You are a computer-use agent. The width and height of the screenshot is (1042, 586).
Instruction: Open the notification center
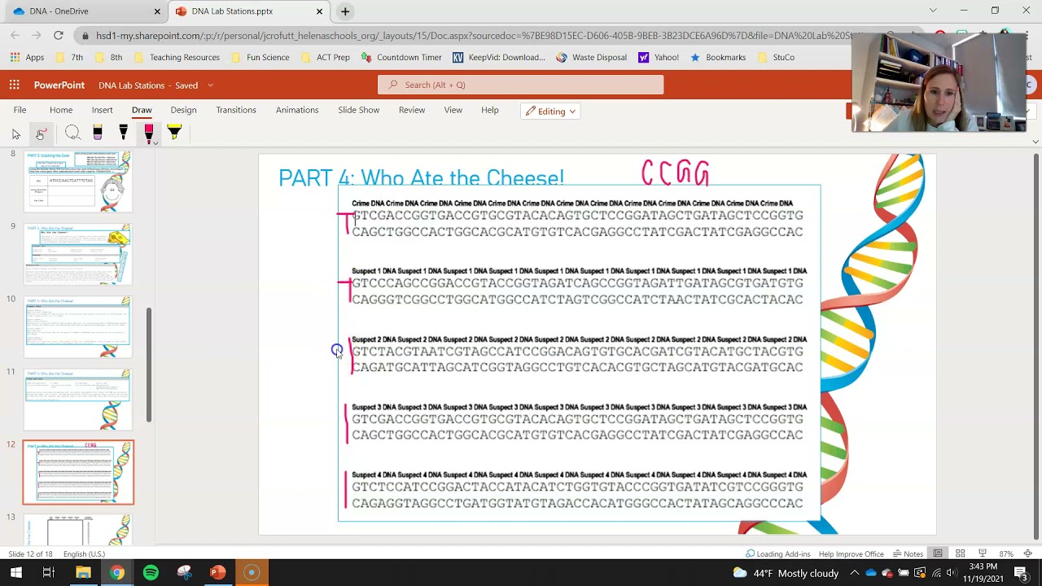(1020, 573)
